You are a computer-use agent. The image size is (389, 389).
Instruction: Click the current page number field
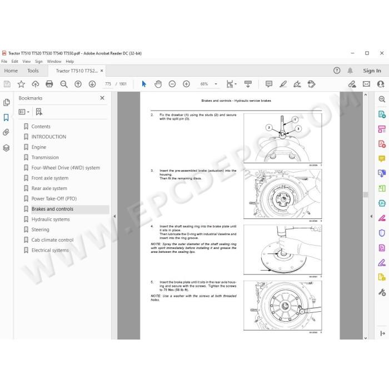[x=108, y=84]
